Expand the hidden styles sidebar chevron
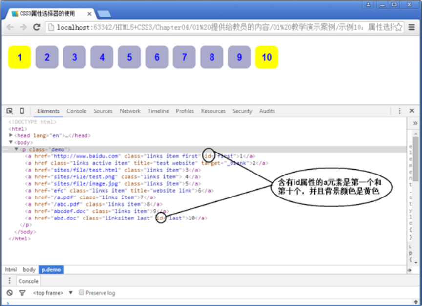Screen dimensions: 422x306 (415, 123)
